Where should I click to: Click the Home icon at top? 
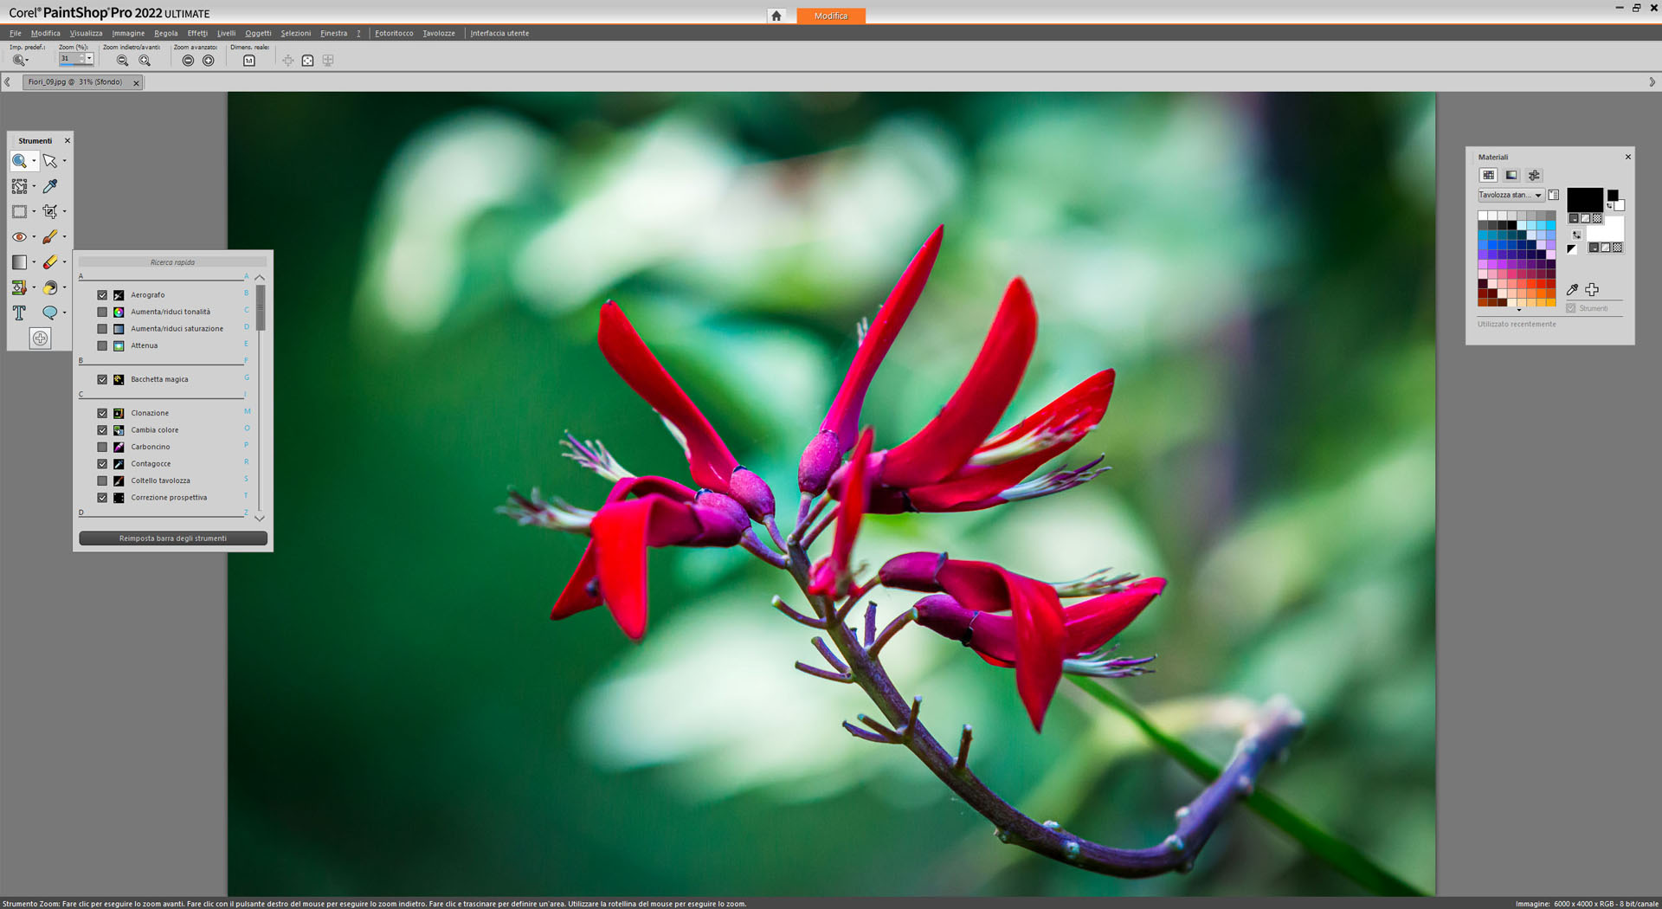pyautogui.click(x=776, y=16)
